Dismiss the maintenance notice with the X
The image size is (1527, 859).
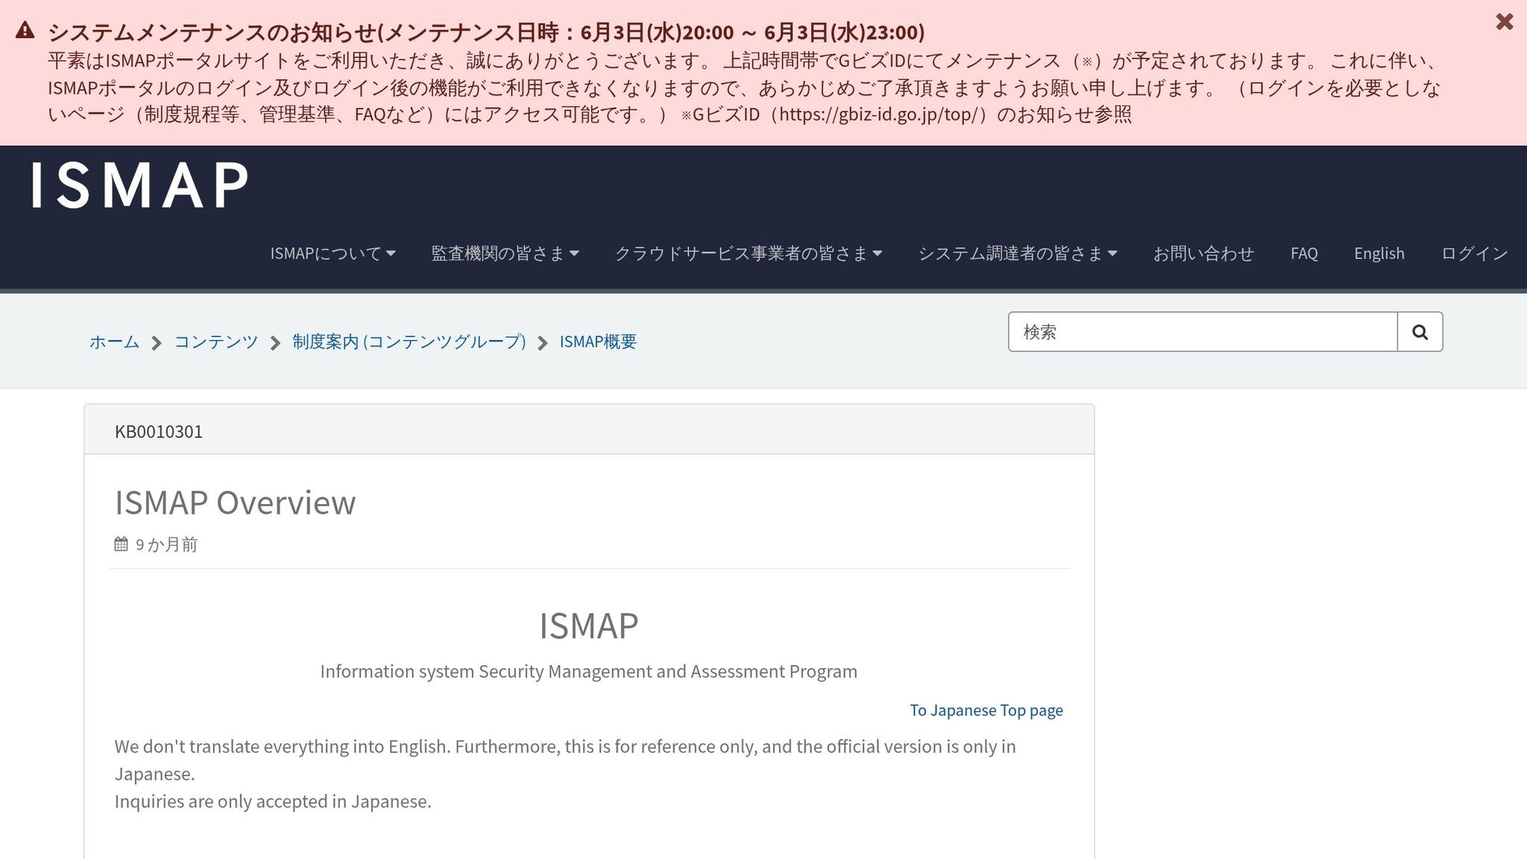click(1504, 22)
